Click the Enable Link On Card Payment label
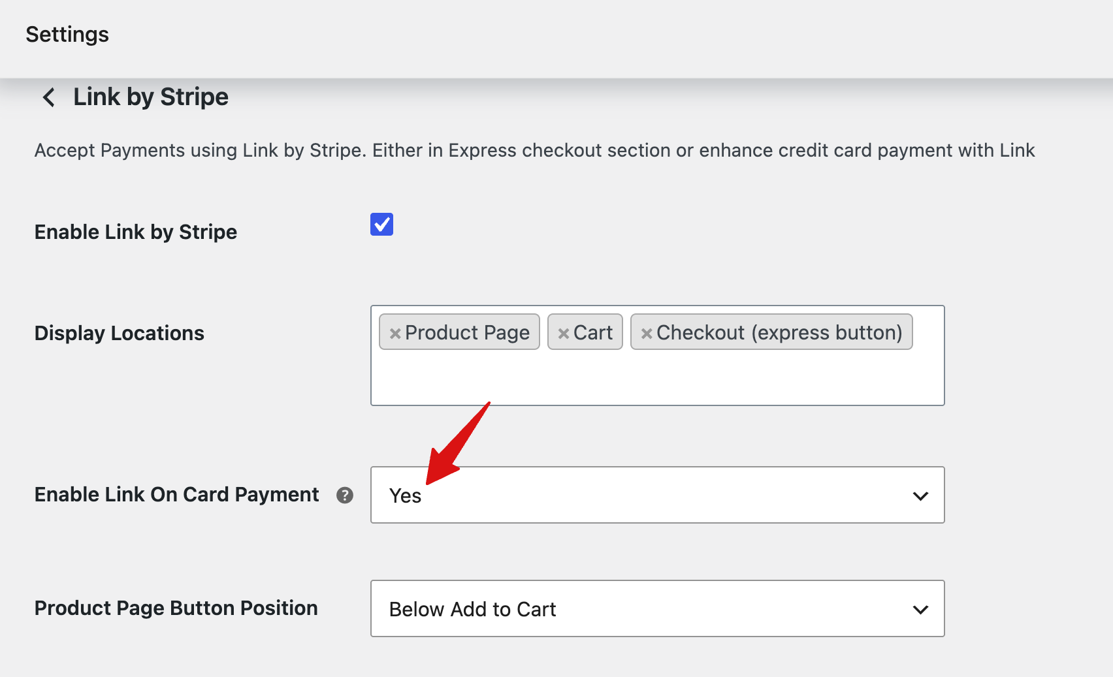 177,494
